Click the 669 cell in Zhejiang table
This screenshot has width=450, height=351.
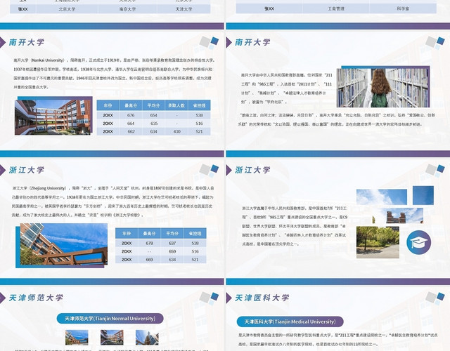(149, 259)
